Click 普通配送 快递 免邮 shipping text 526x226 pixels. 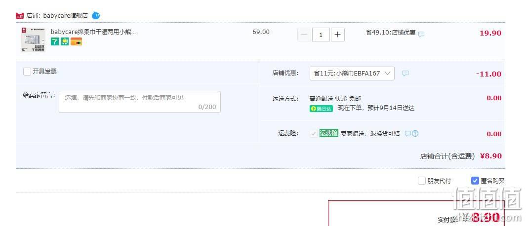(x=335, y=99)
